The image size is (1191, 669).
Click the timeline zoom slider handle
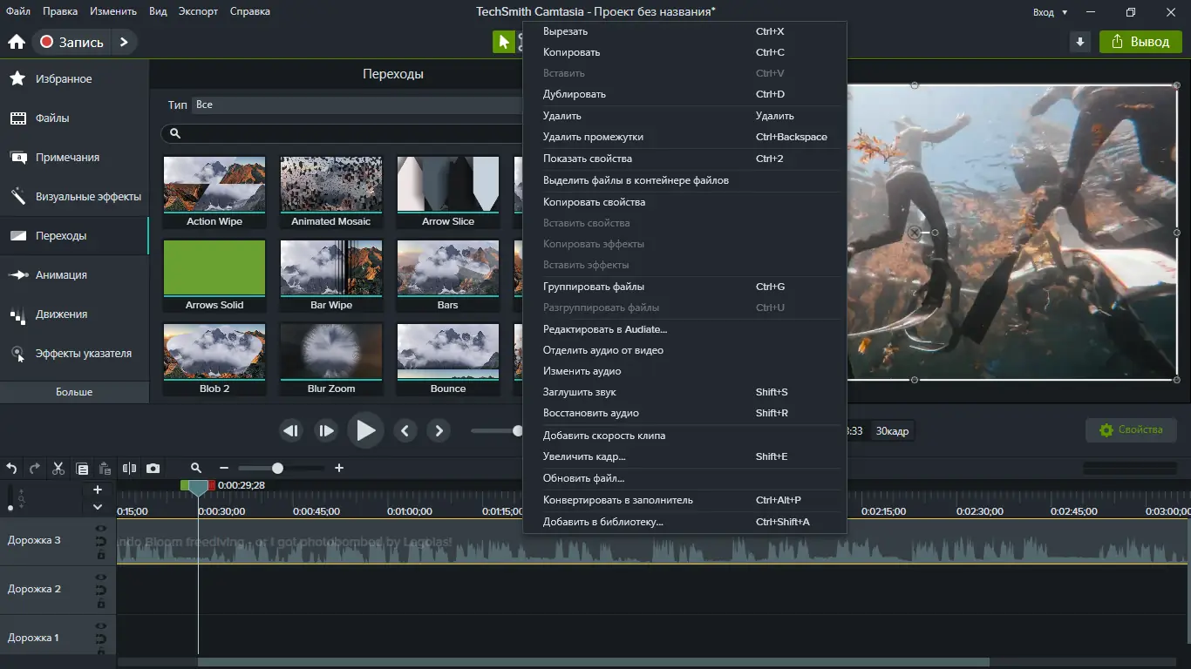coord(277,469)
